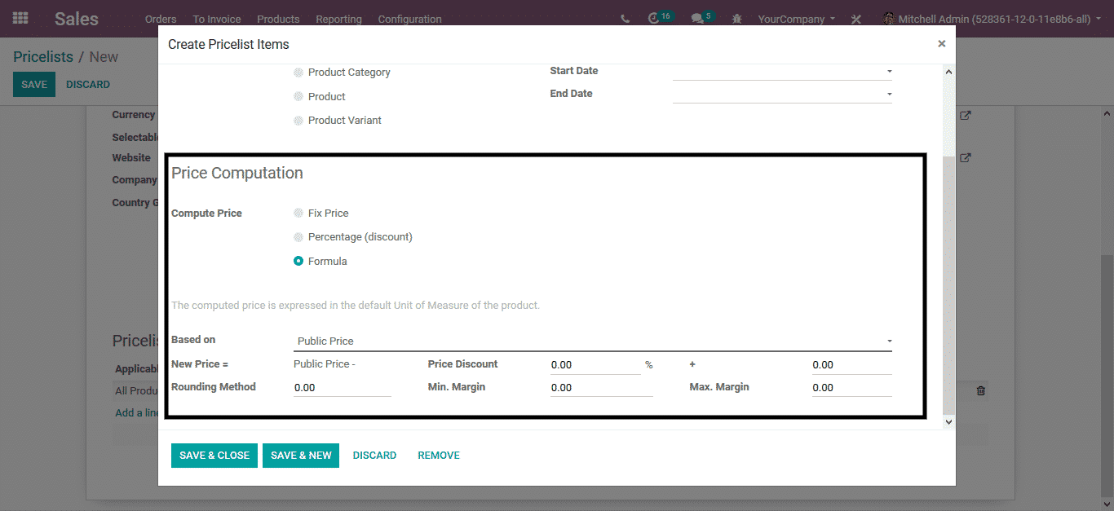Viewport: 1114px width, 511px height.
Task: Click the Remove link in dialog footer
Action: coord(439,456)
